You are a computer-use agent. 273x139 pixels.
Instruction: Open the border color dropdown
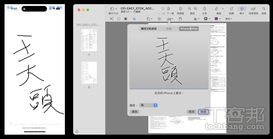click(x=207, y=19)
